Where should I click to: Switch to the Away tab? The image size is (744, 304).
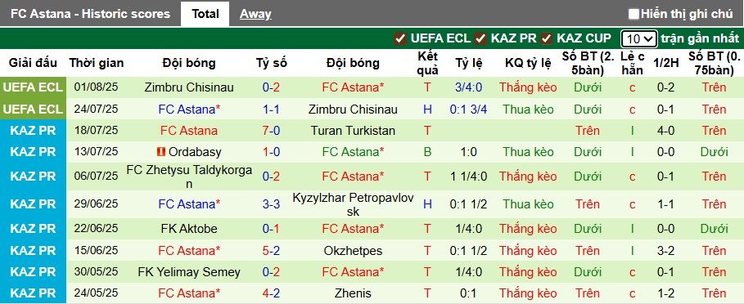coord(255,14)
